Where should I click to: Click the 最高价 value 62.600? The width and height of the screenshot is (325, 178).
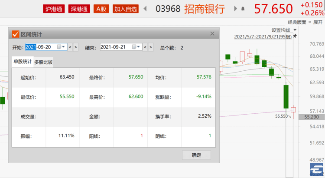[136, 96]
